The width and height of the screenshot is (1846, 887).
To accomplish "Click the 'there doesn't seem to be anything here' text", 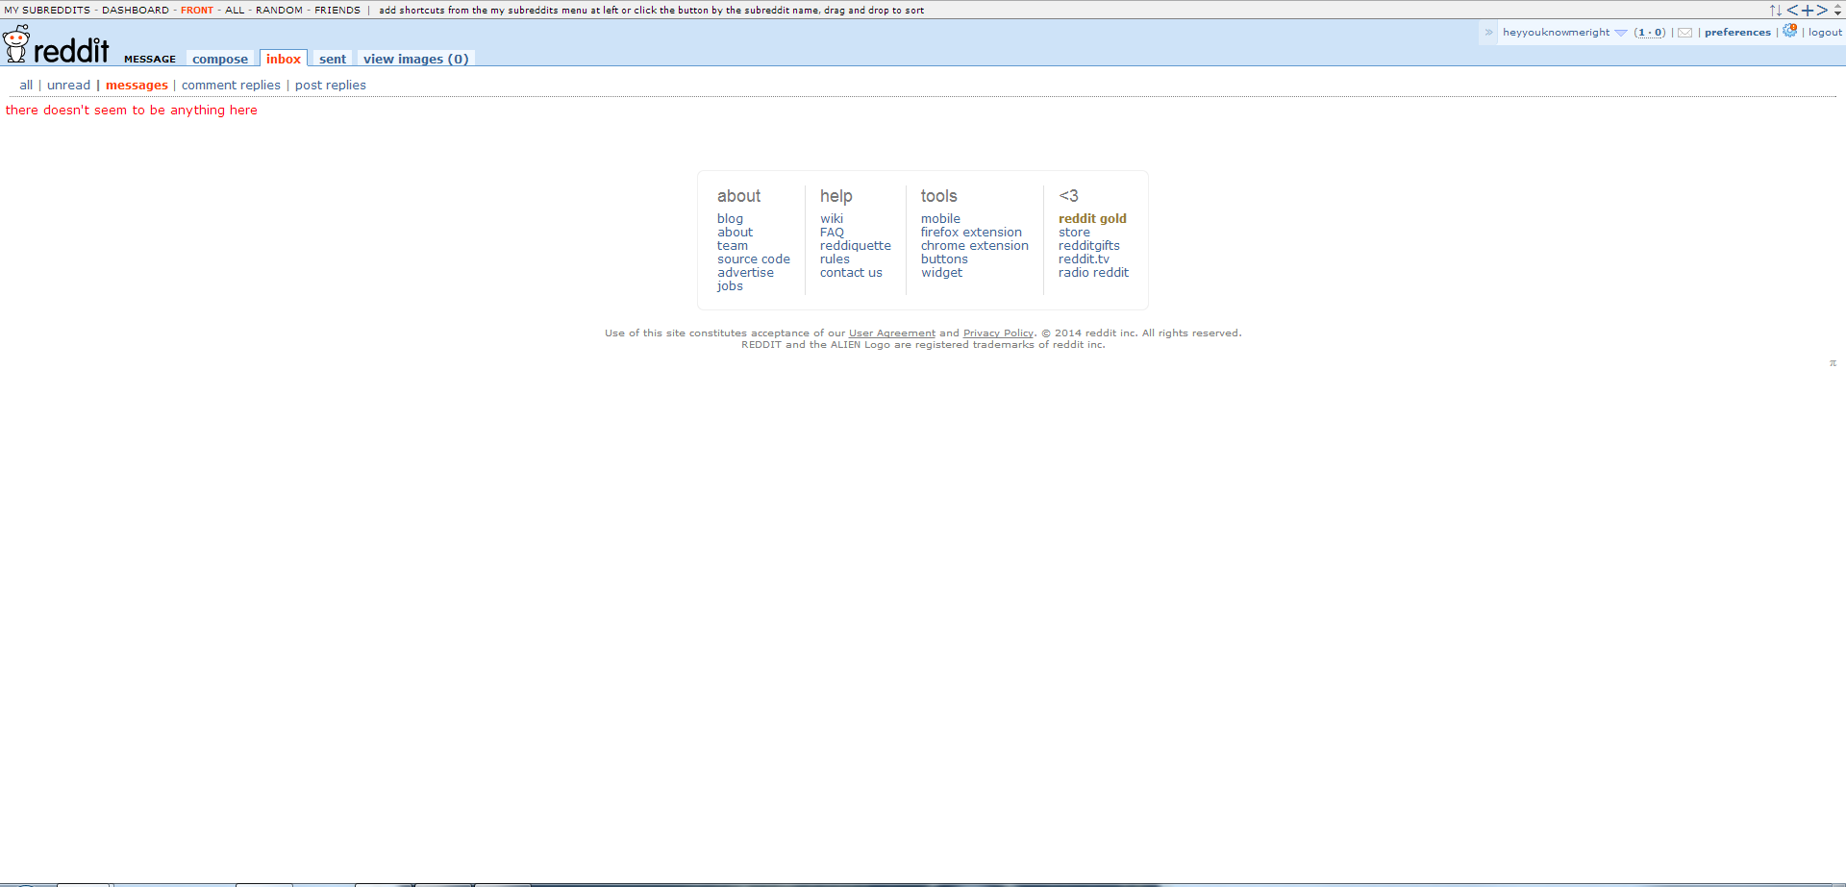I will pos(132,111).
